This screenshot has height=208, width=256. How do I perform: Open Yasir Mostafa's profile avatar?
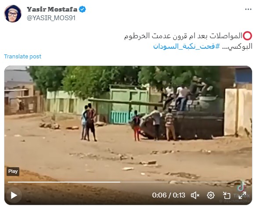click(x=13, y=14)
